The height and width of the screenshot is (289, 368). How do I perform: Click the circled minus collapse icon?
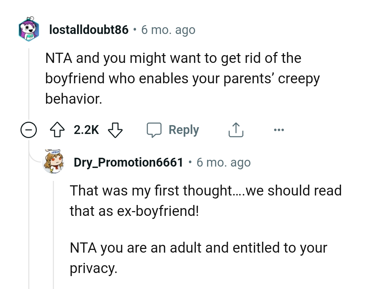point(29,130)
